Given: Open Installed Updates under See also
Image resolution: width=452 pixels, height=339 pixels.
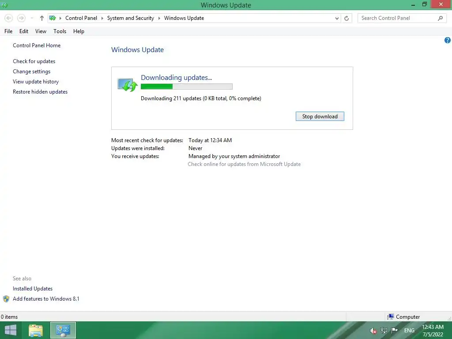Looking at the screenshot, I should (33, 289).
